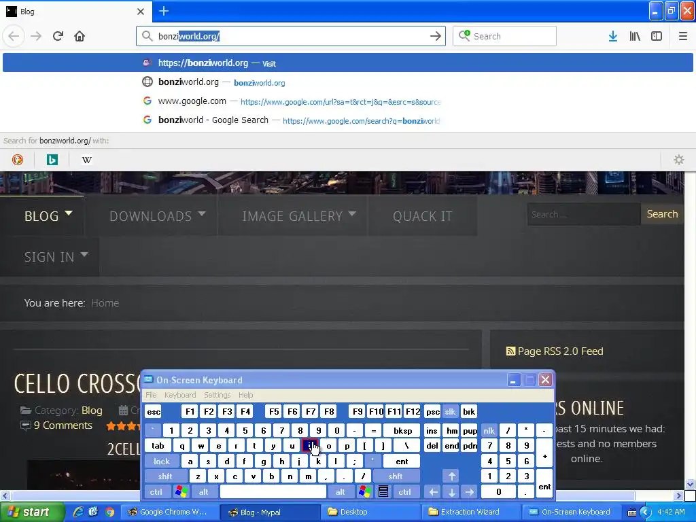
Task: Search with DuckDuckGo one-off engine
Action: click(18, 160)
